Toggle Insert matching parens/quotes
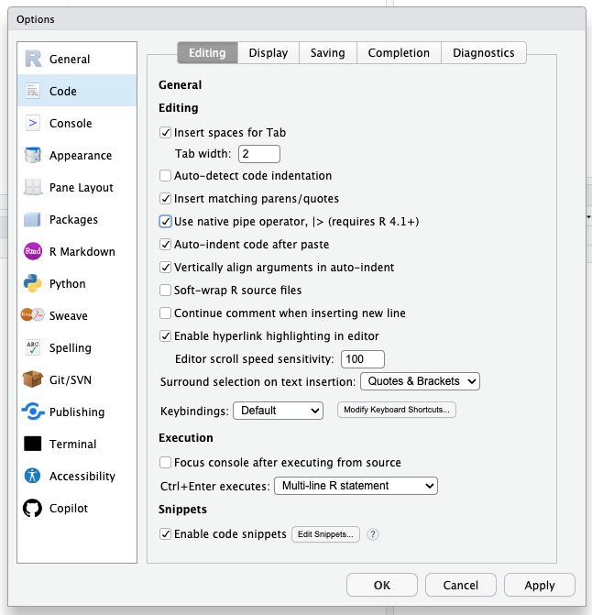This screenshot has width=592, height=615. 165,199
